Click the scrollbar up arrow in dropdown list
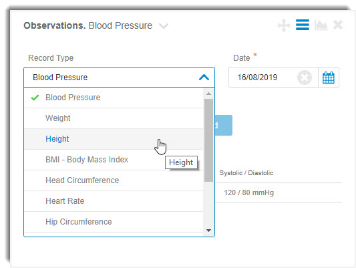356x268 pixels. tap(208, 94)
